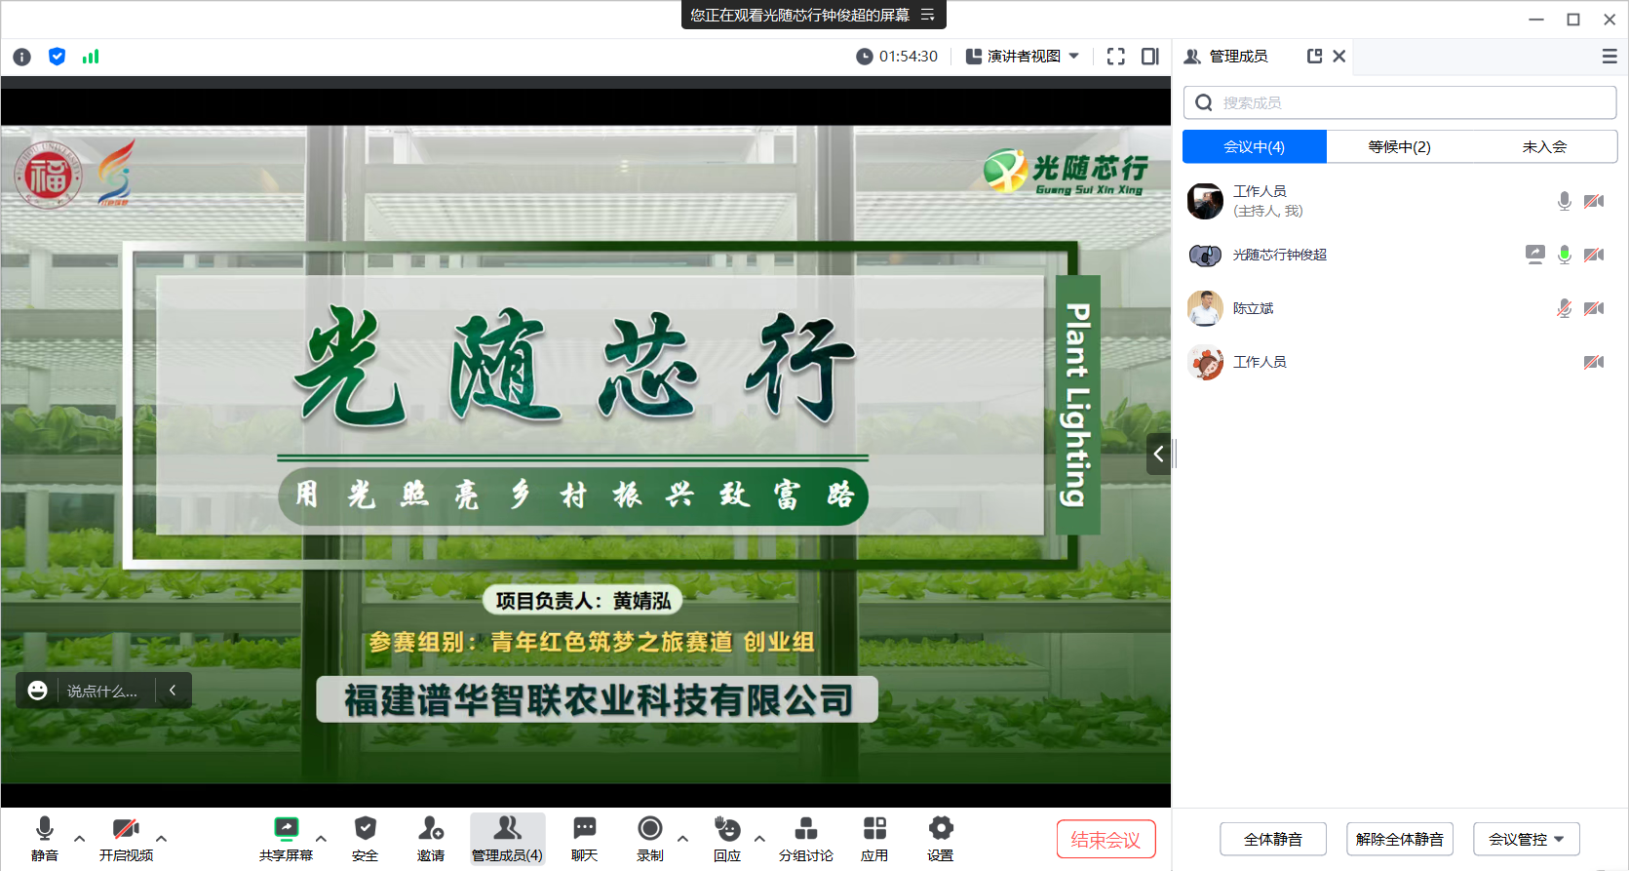Toggle 管理成员(4) panel

coord(507,839)
